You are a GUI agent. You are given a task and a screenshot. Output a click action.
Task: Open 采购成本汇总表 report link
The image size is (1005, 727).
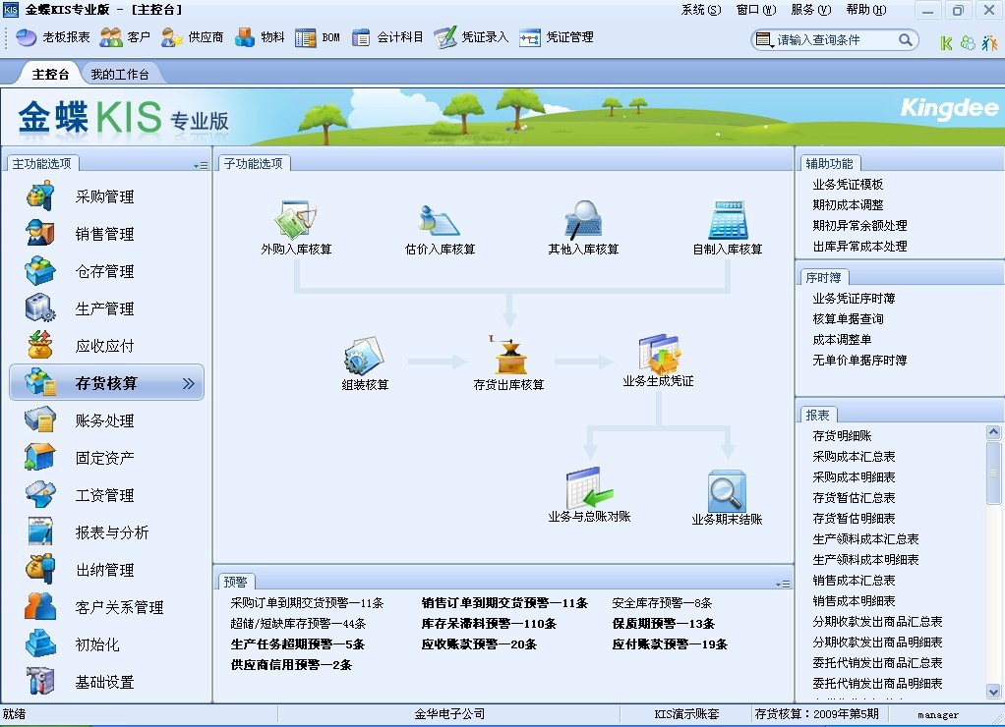click(854, 456)
